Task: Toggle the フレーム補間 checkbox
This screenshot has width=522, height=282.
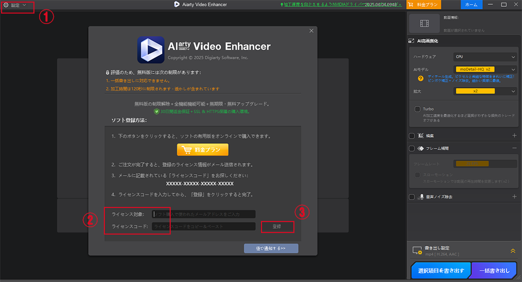Action: [x=412, y=149]
